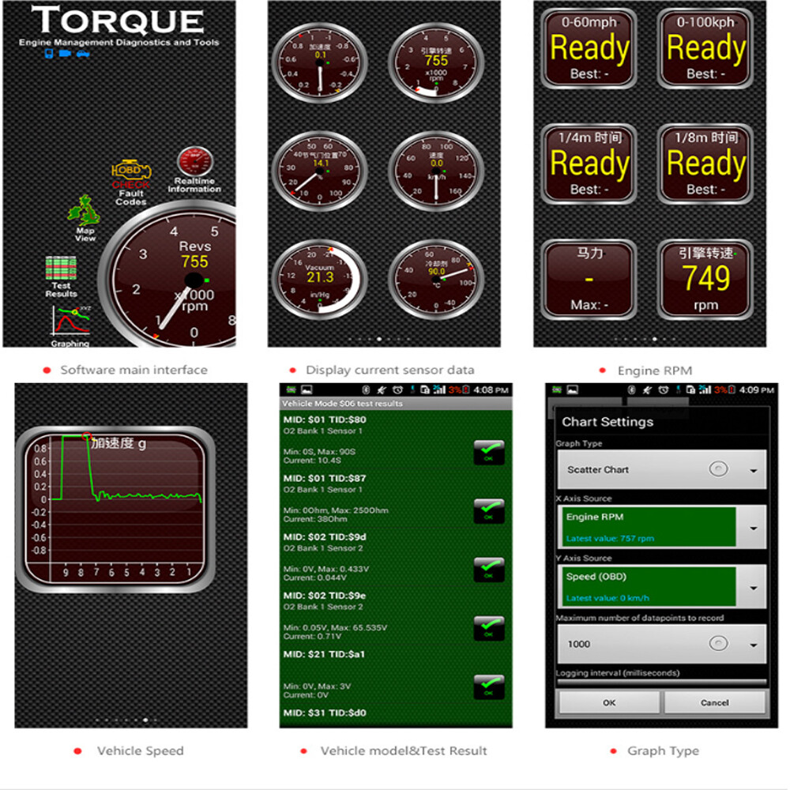Open the Graphing icon

click(x=70, y=325)
